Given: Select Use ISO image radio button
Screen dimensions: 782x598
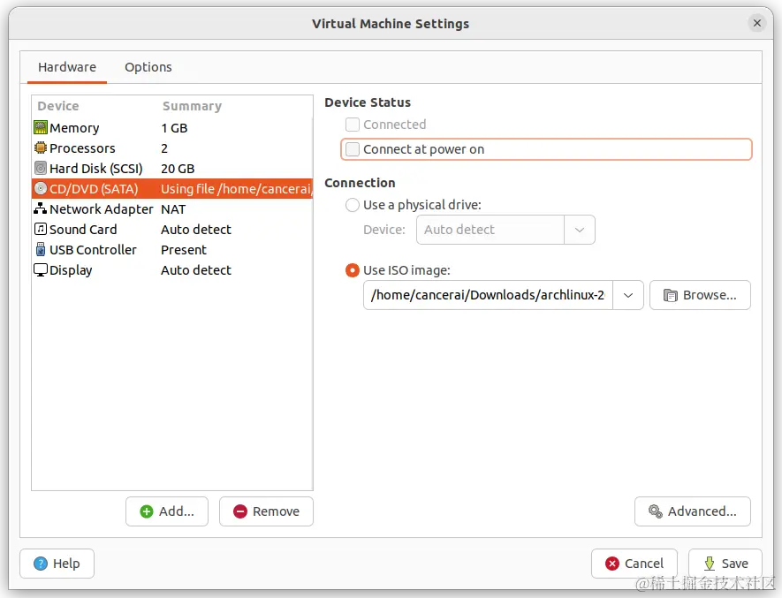Looking at the screenshot, I should click(x=353, y=270).
